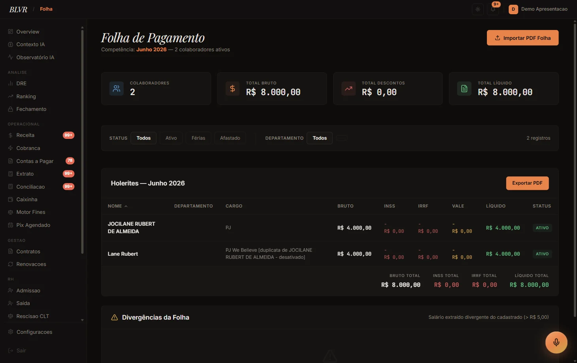Click the BRUTO column header
Screen dimensions: 577x363
tap(345, 206)
